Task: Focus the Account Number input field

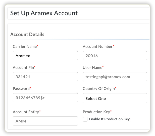Action: point(115,56)
